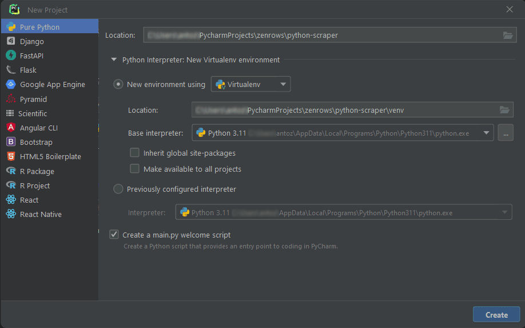Click the Bootstrap label
The height and width of the screenshot is (328, 525).
(36, 143)
